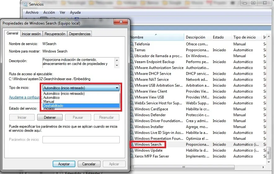Select VMware View USB service
This screenshot has height=174, width=274.
coord(198,97)
